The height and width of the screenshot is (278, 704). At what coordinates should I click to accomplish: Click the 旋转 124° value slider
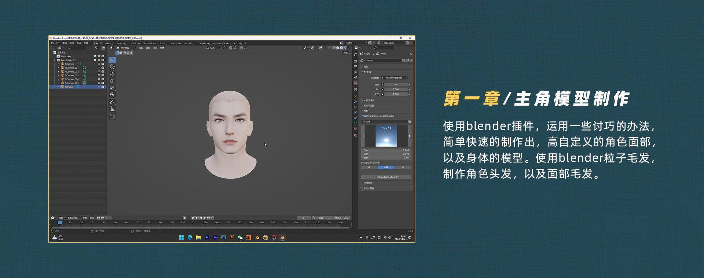point(396,85)
